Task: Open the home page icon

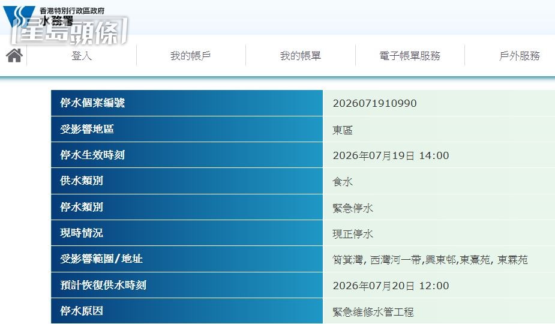Action: pyautogui.click(x=14, y=55)
